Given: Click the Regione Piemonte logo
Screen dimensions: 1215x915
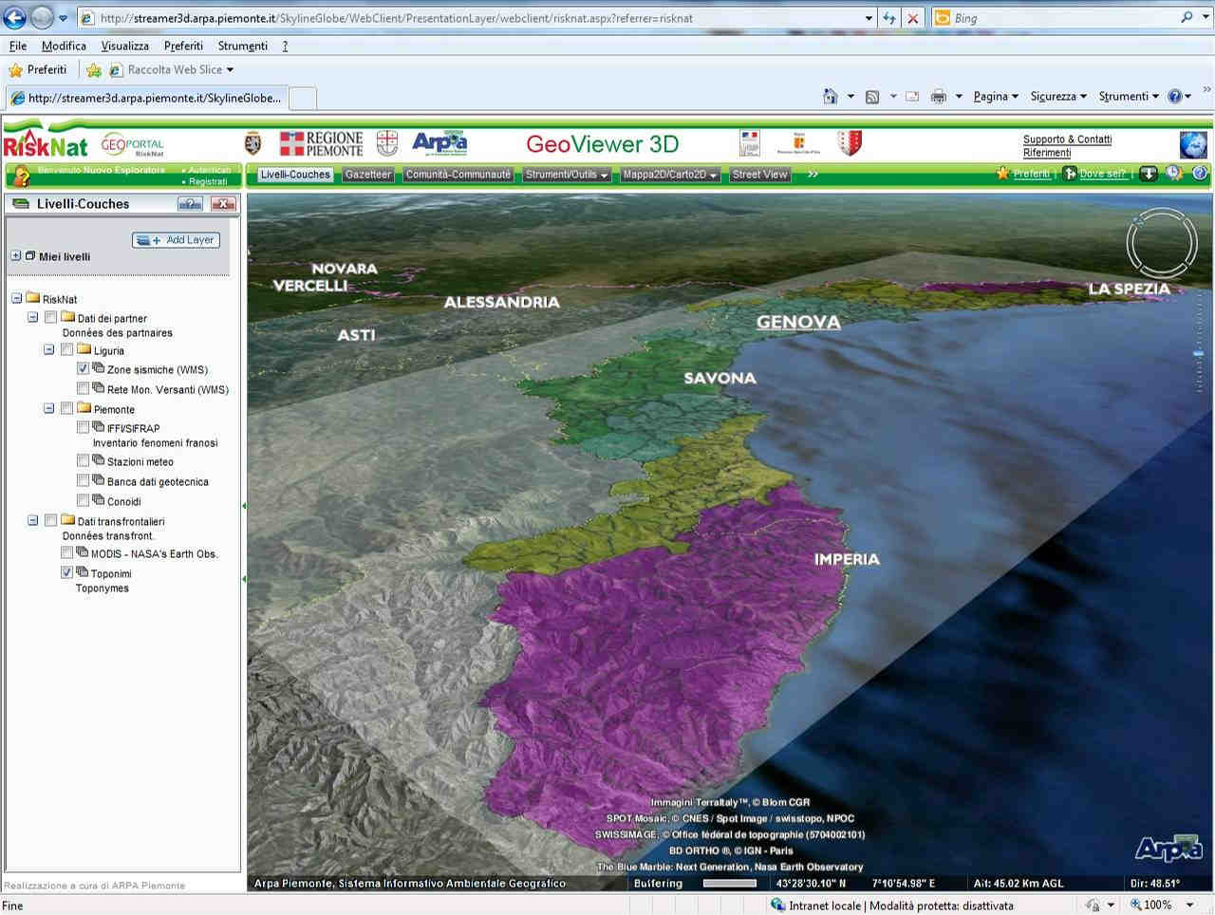Looking at the screenshot, I should pyautogui.click(x=322, y=144).
